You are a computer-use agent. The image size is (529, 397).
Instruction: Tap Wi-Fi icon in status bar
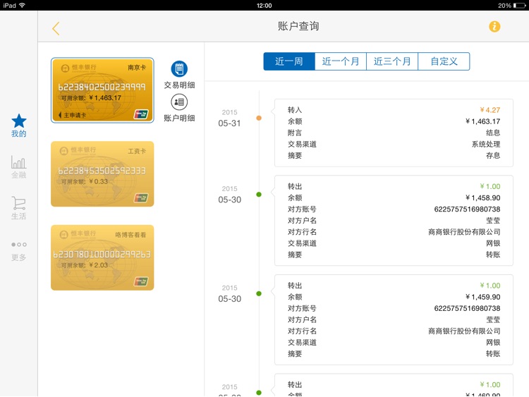(23, 5)
